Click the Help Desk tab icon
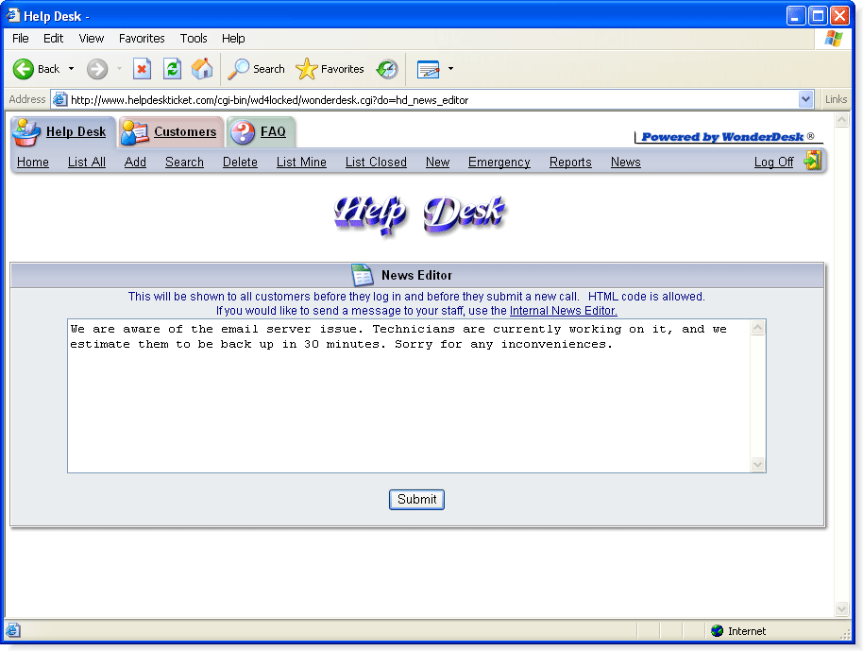Image resolution: width=863 pixels, height=651 pixels. (x=26, y=132)
